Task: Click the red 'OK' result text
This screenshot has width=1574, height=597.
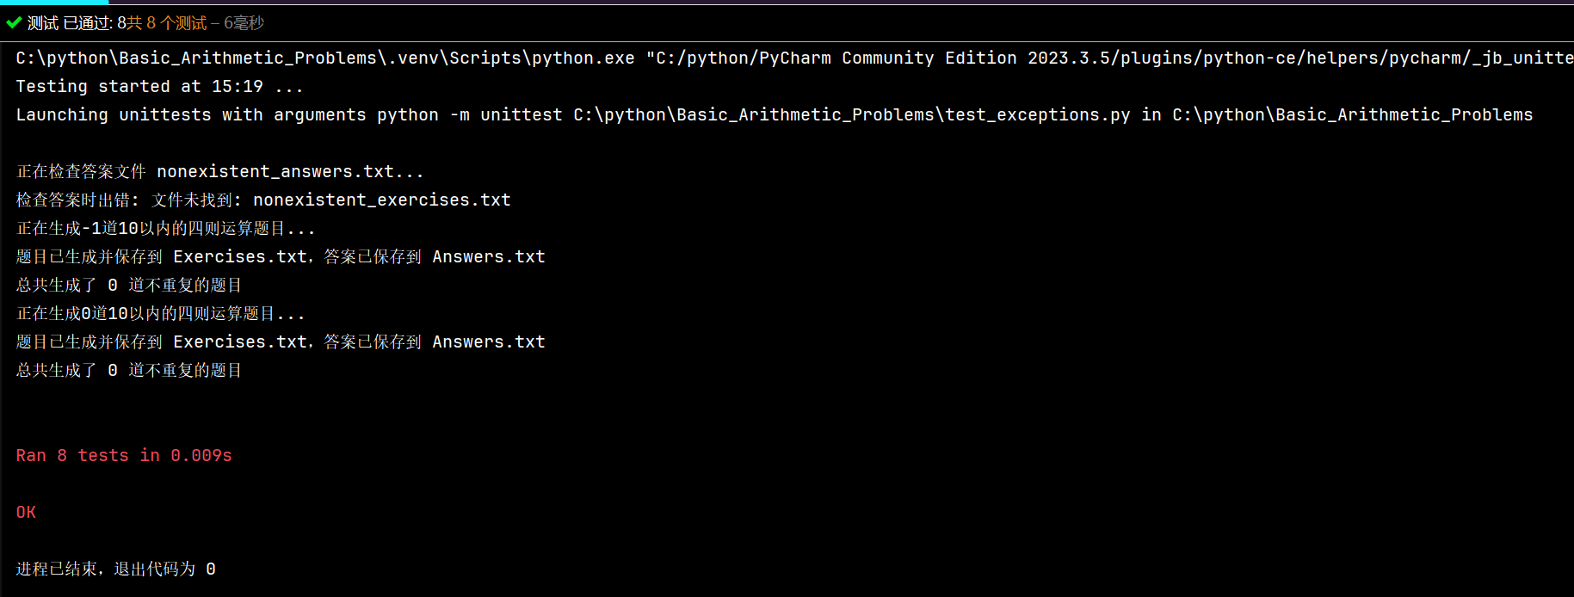Action: [x=26, y=512]
